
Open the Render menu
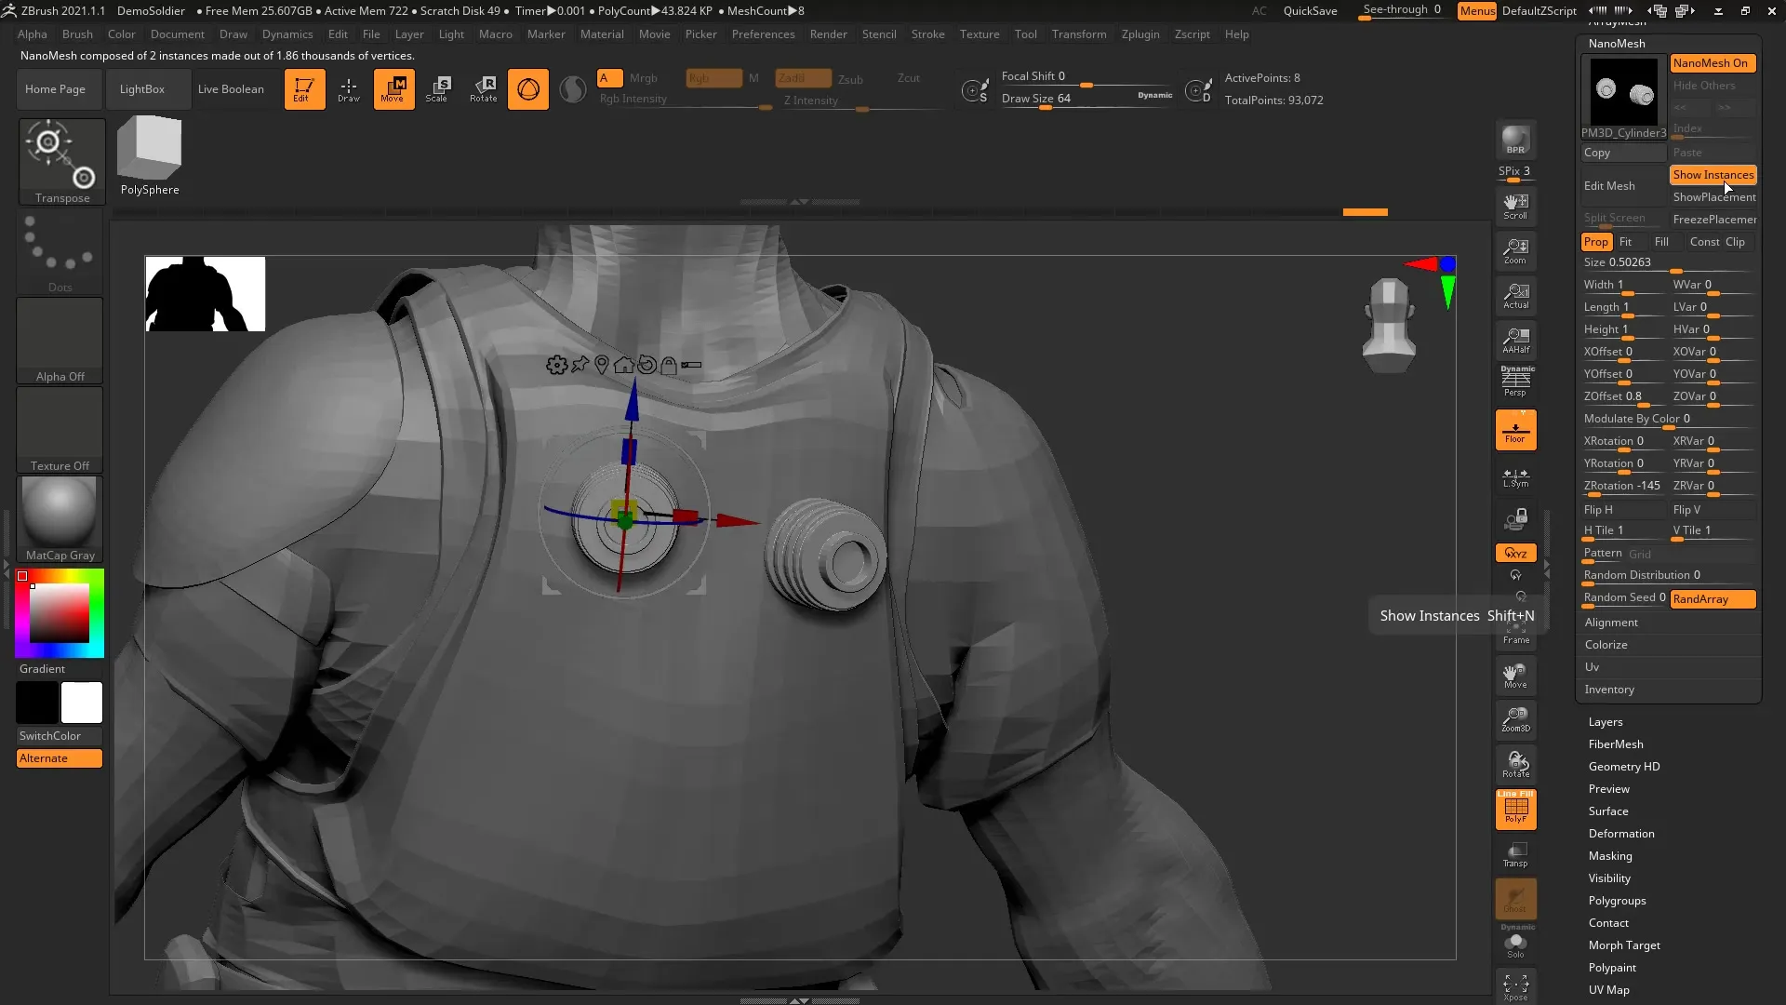click(x=828, y=34)
